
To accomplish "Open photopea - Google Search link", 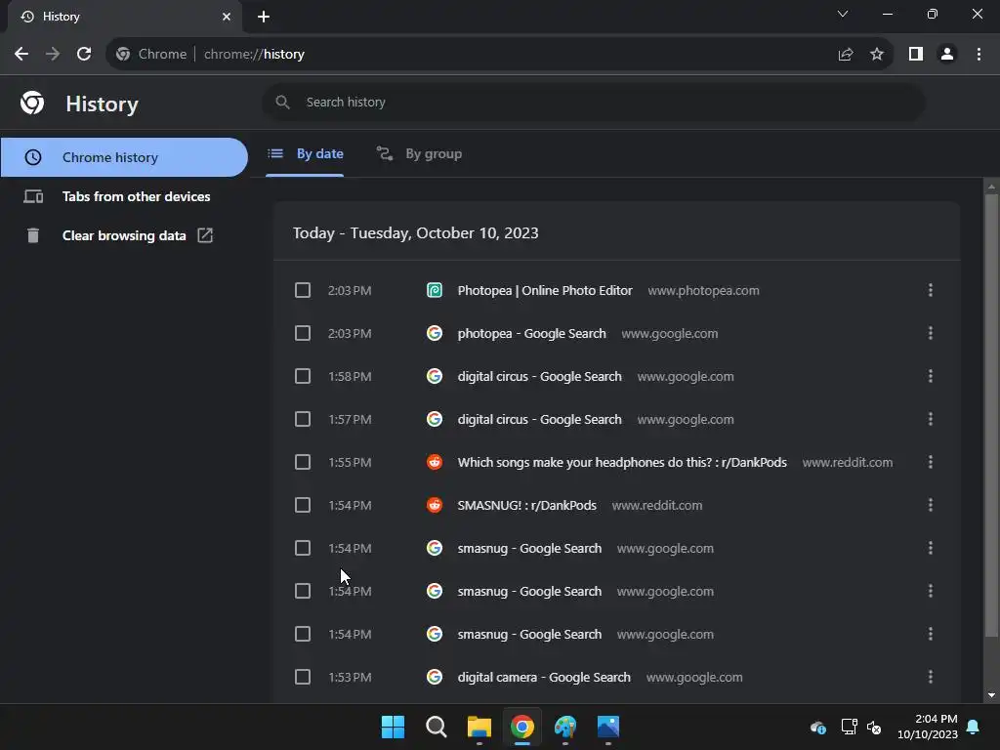I will click(532, 334).
